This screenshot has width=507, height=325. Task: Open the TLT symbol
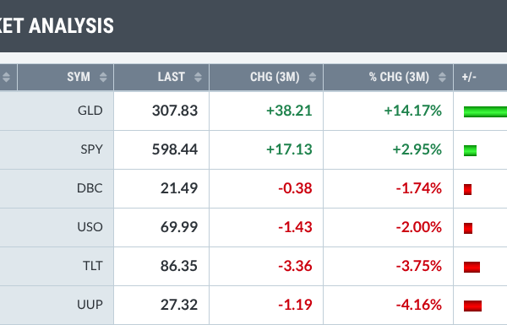click(93, 266)
